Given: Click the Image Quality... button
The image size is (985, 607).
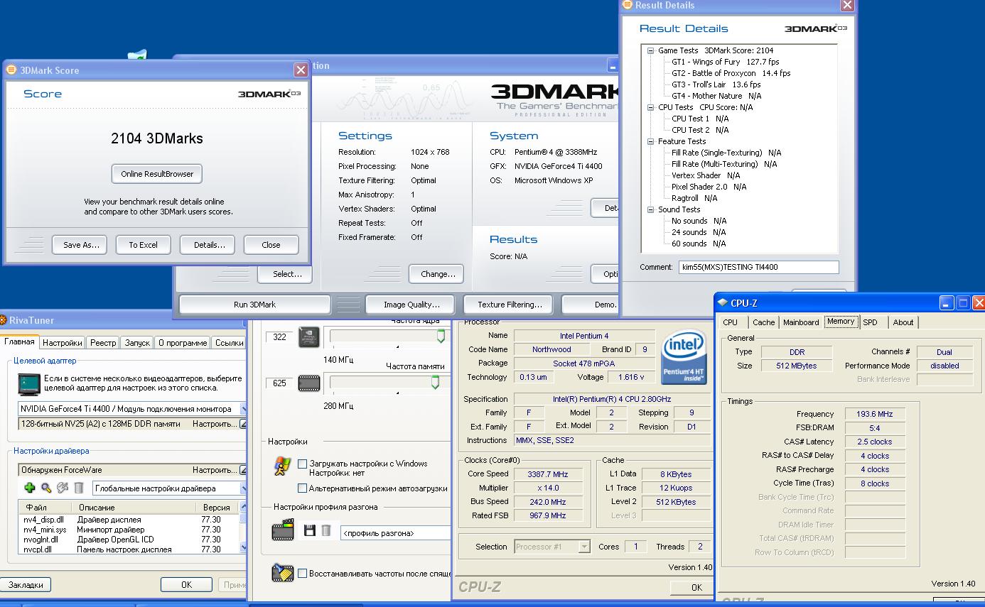Looking at the screenshot, I should click(411, 305).
